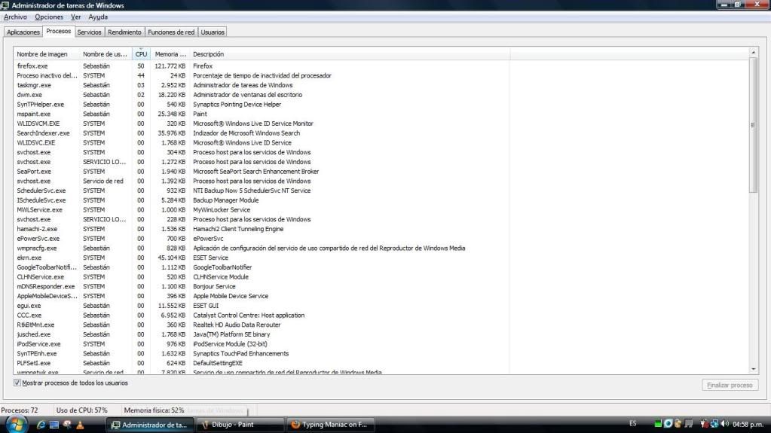Switch to the 'Dibujo - Paint' taskbar button
Screen dimensions: 771x433
[x=240, y=425]
